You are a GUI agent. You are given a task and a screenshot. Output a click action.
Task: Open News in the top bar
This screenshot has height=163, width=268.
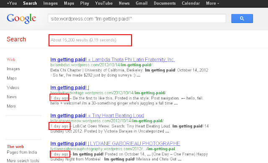(124, 3)
